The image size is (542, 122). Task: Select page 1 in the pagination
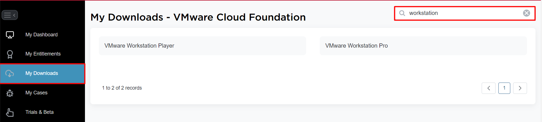[504, 88]
